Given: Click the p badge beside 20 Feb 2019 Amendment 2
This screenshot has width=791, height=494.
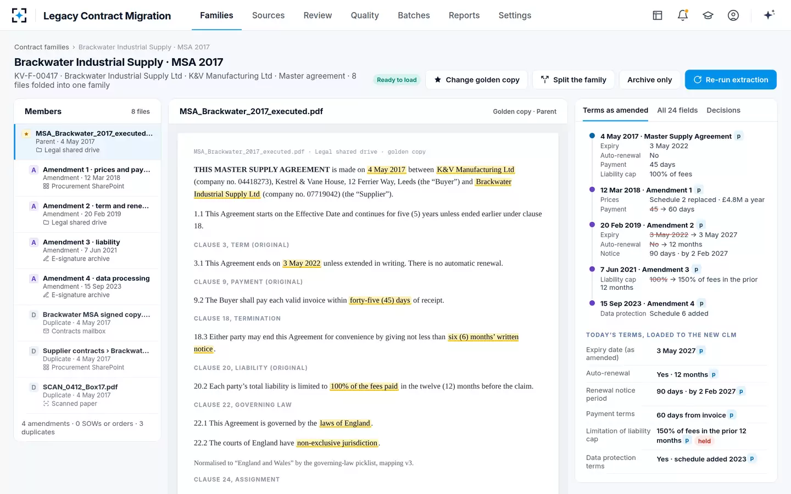Looking at the screenshot, I should [x=701, y=225].
